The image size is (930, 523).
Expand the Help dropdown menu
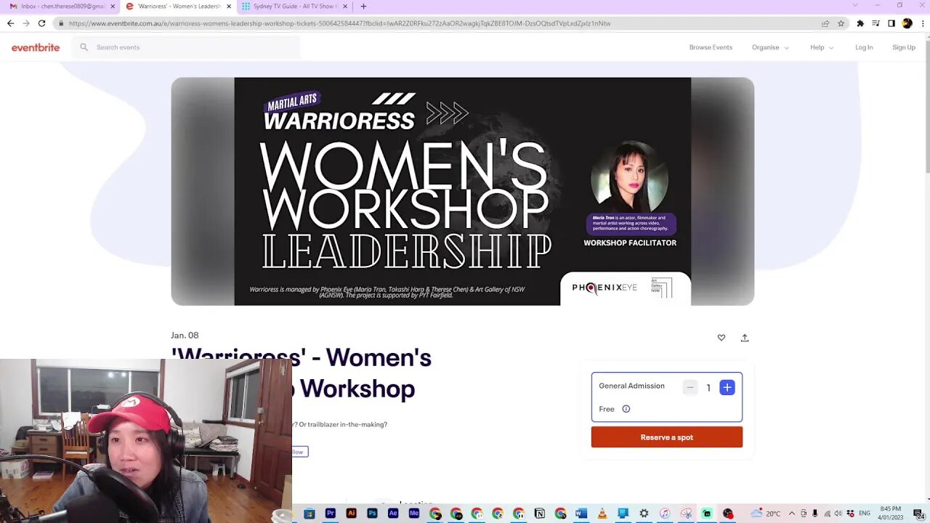pos(822,47)
